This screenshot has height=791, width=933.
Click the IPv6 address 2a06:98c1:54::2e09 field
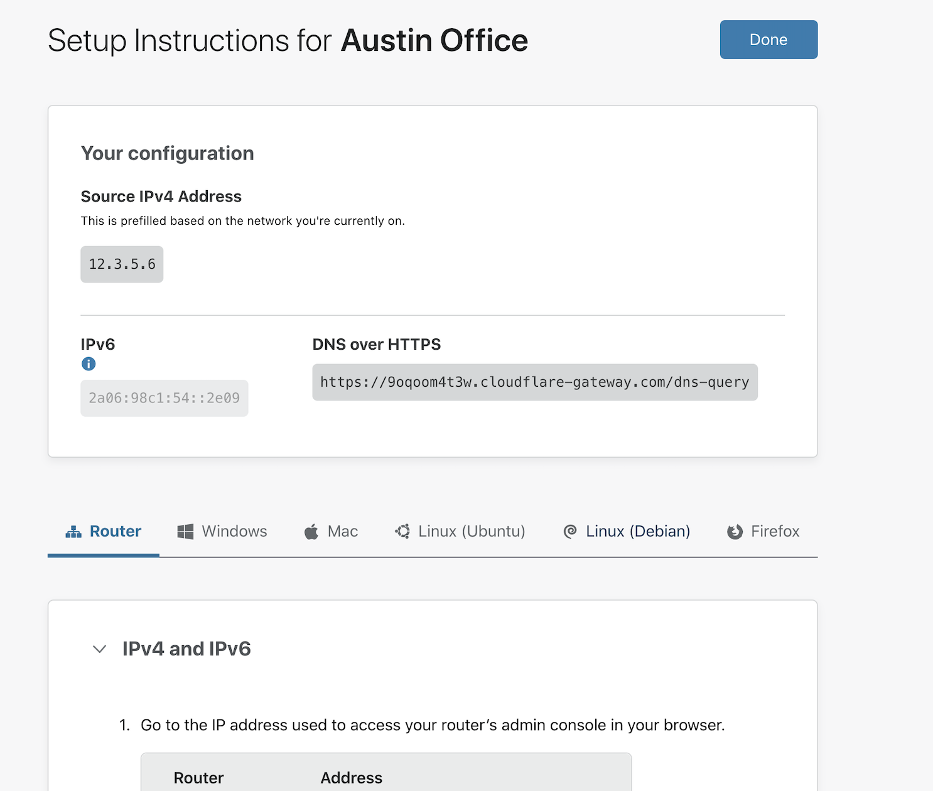164,398
